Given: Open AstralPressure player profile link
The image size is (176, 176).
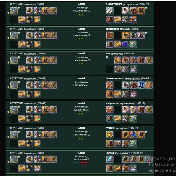Looking at the screenshot, I should [114, 4].
